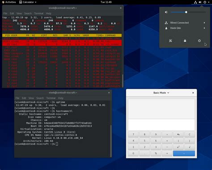Click the volume icon in the top bar
This screenshot has height=170, width=212.
[200, 2]
